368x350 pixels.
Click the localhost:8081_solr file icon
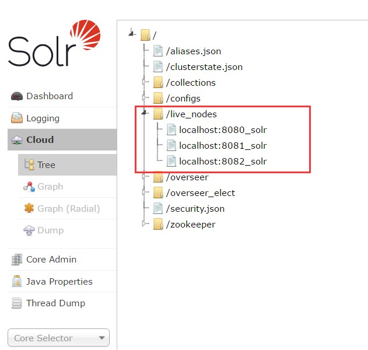(x=171, y=145)
